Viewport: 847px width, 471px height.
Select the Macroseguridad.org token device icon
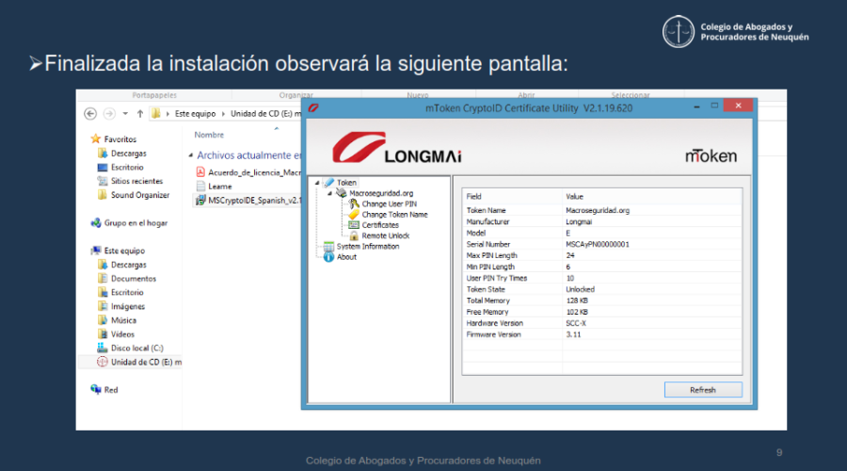(342, 193)
